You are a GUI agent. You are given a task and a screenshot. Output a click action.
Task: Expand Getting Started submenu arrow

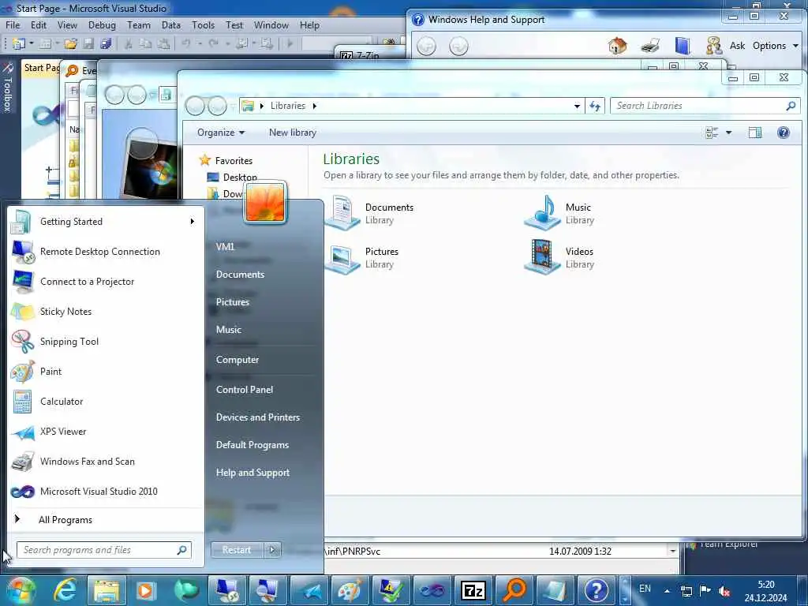click(193, 222)
